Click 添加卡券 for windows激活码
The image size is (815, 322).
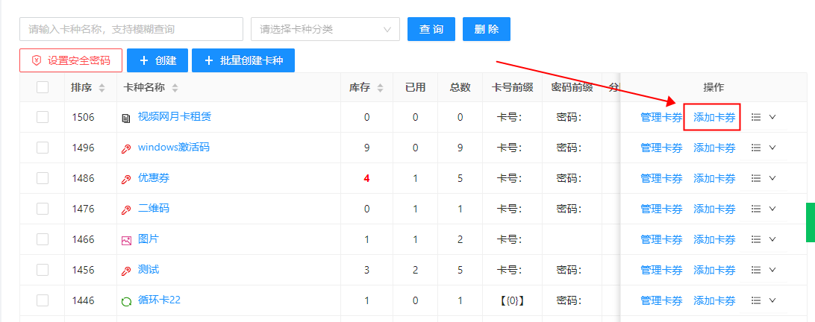click(x=715, y=148)
